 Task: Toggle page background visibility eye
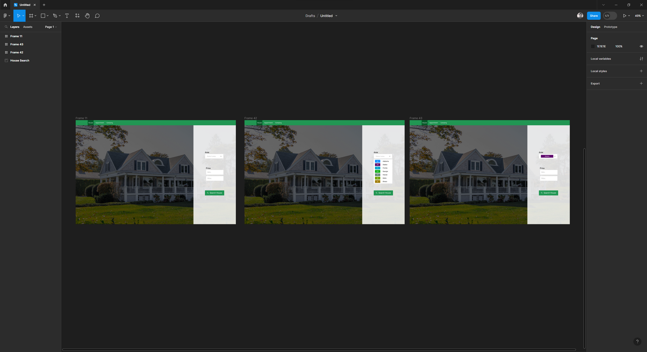641,46
